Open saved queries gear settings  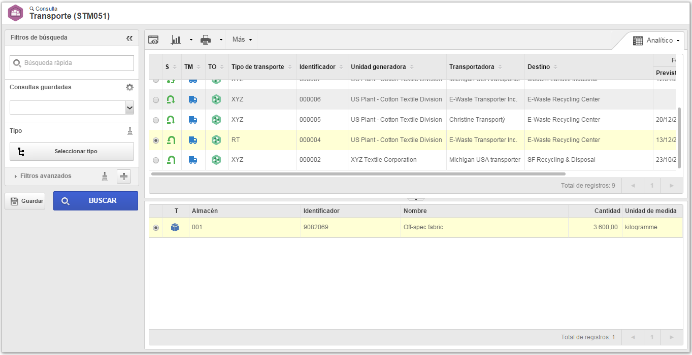[129, 87]
